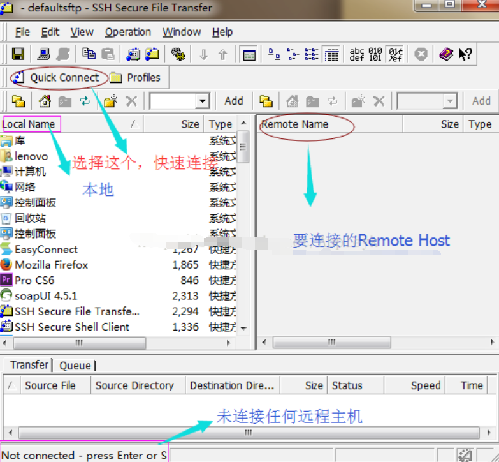
Task: Click the What's This help cursor icon
Action: (465, 54)
